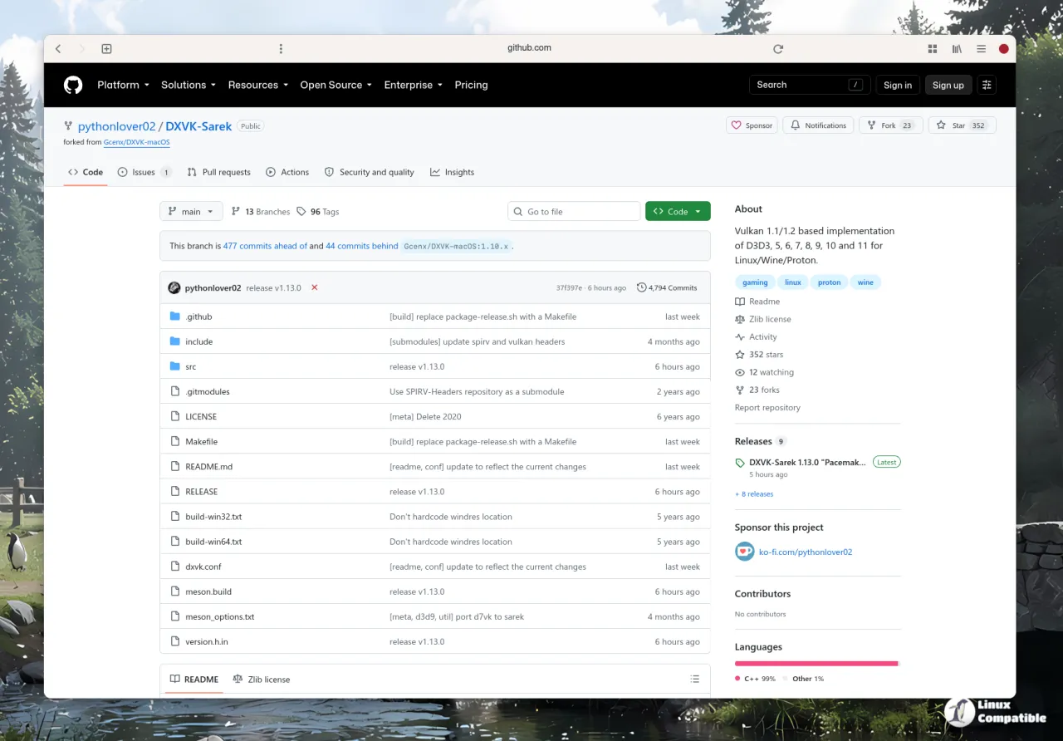The image size is (1063, 741).
Task: Open the main branch selector dropdown
Action: tap(191, 212)
